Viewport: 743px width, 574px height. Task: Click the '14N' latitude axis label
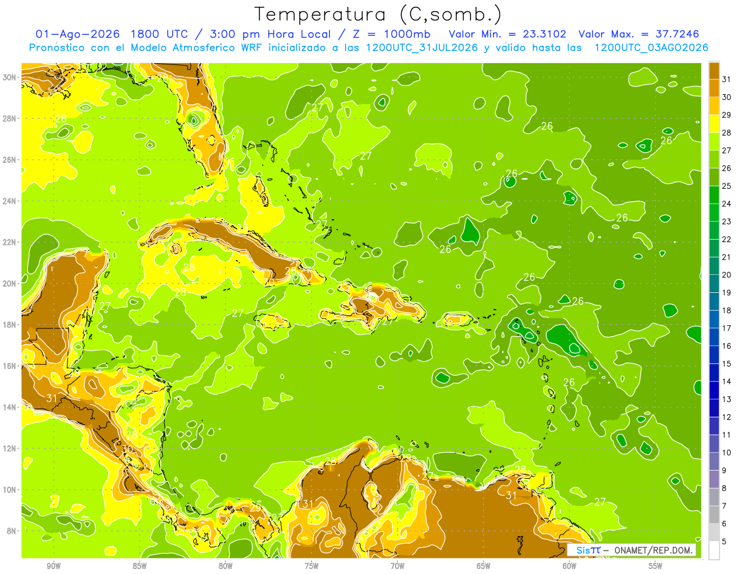pyautogui.click(x=9, y=407)
